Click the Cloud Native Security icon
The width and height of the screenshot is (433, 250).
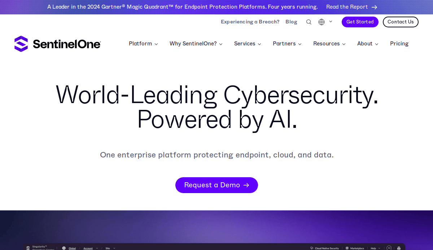point(312,248)
